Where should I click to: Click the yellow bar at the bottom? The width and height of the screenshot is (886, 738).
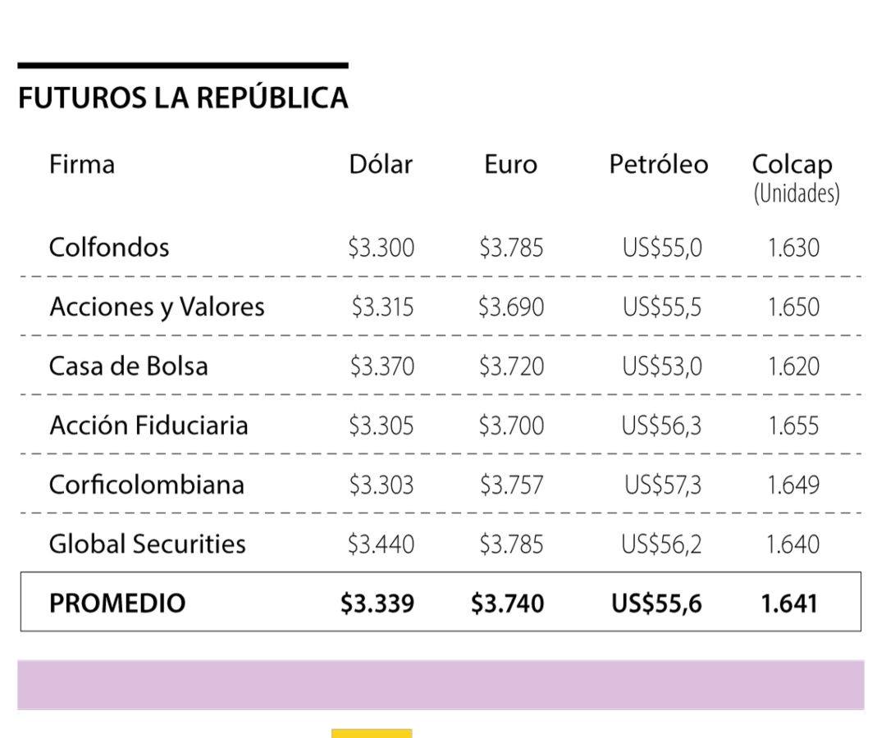click(372, 733)
